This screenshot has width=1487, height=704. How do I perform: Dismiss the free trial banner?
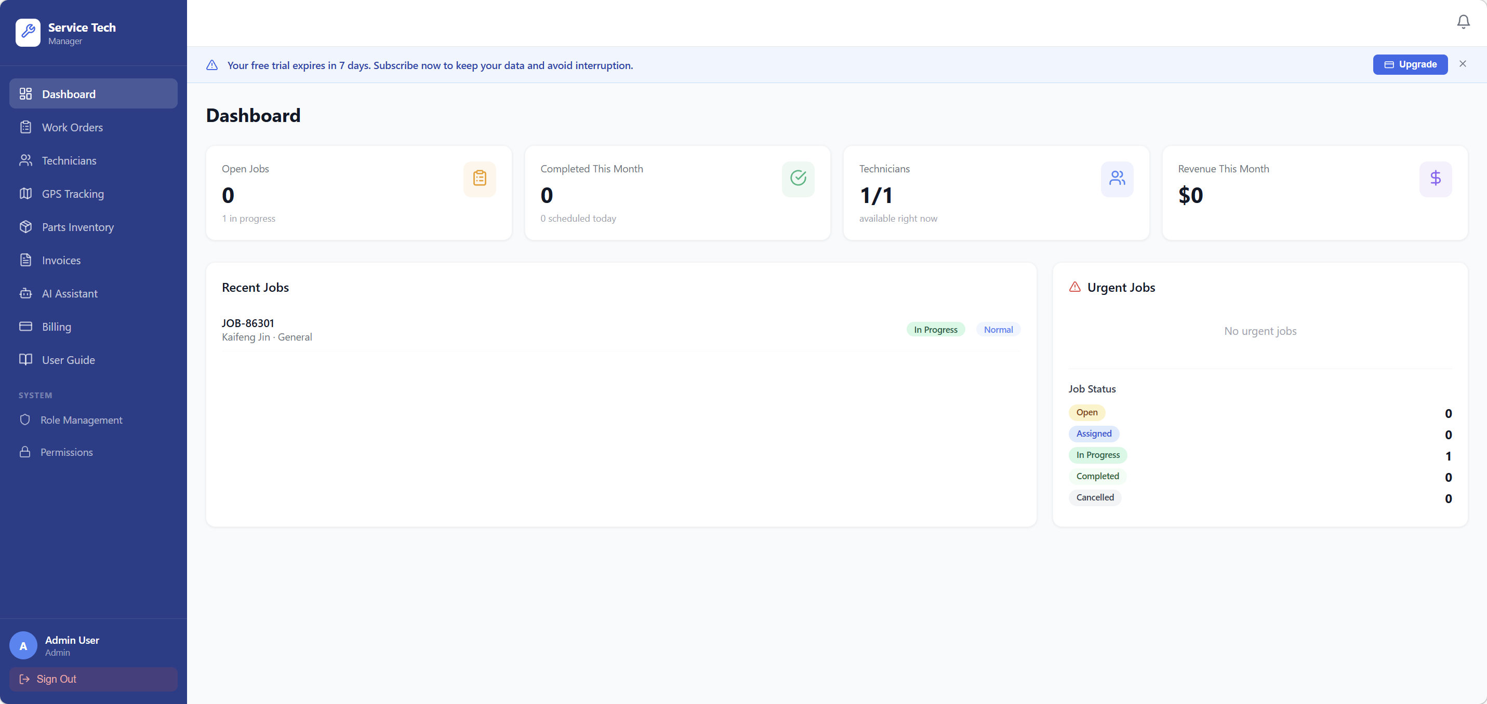pyautogui.click(x=1462, y=64)
